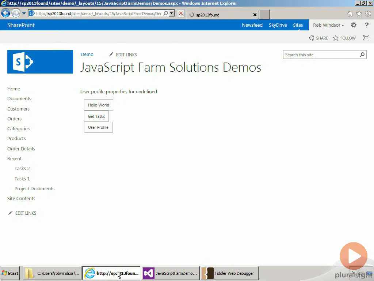Screen dimensions: 374x281
Task: Open the Demo top navigation link
Action: pos(87,55)
